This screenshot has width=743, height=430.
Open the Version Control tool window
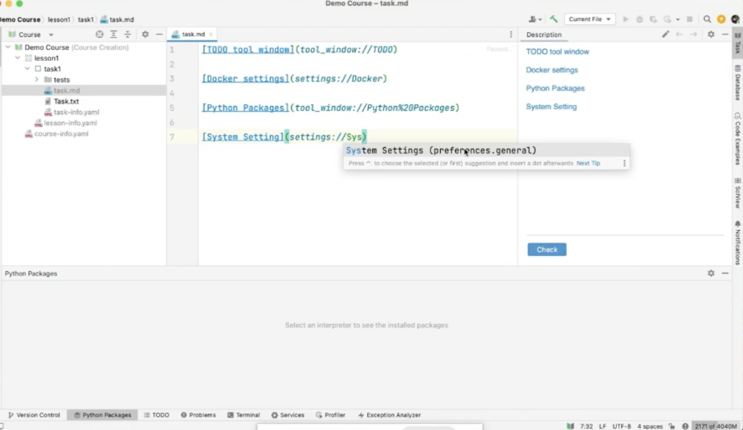[35, 415]
